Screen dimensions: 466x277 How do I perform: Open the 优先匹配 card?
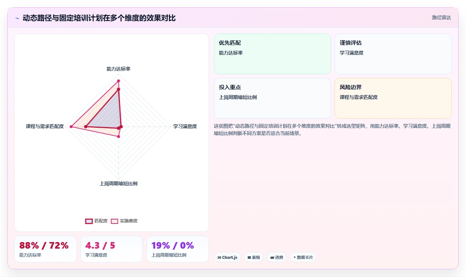click(272, 54)
